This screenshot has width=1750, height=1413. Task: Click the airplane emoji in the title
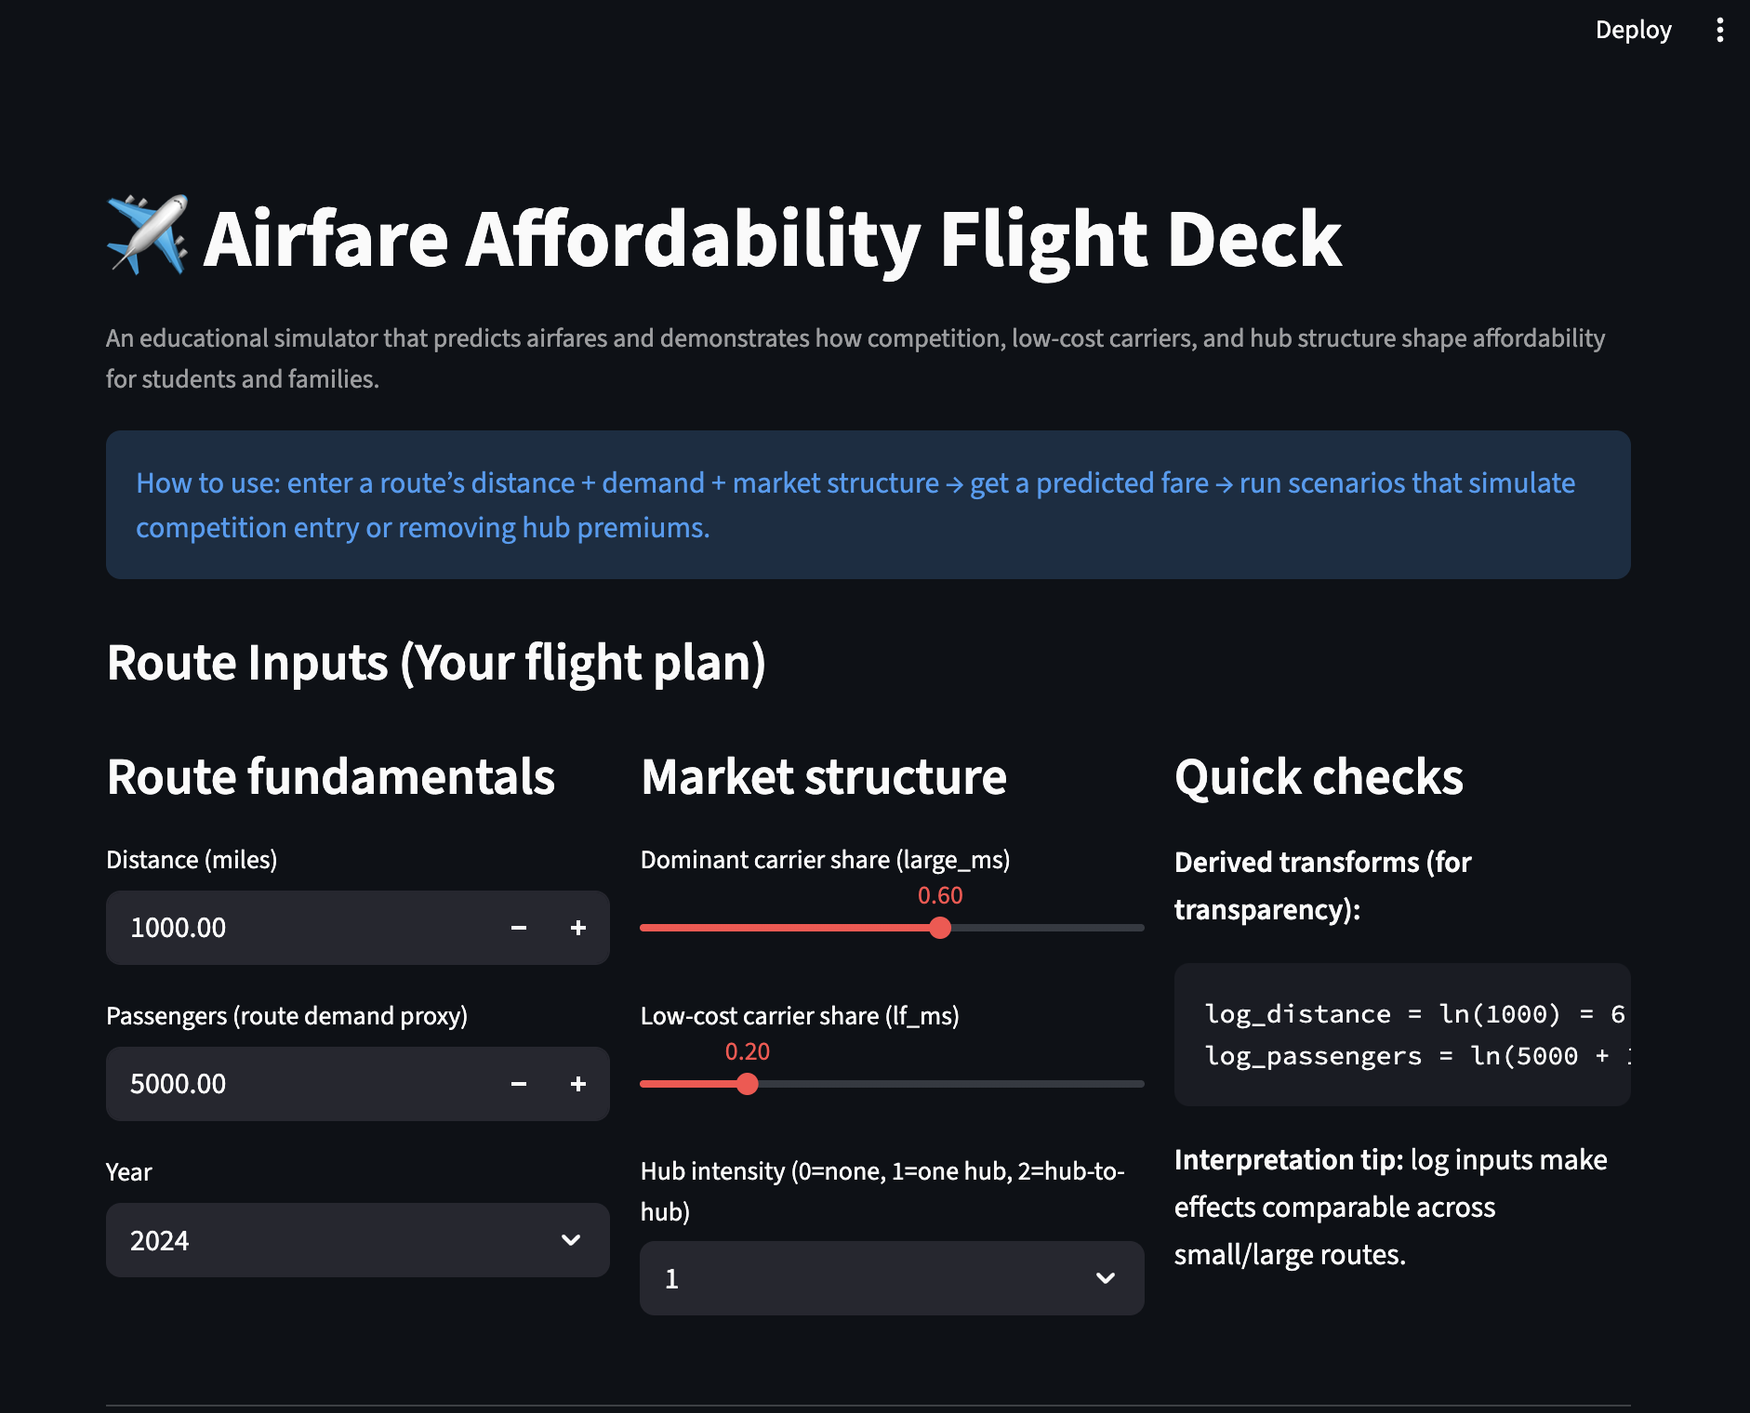(x=147, y=236)
